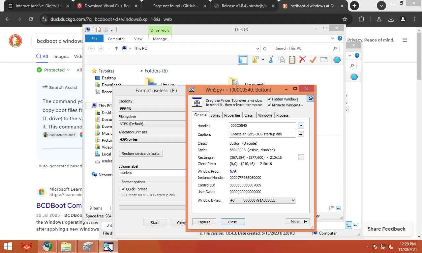Click the refresh icon in This PC address bar
The height and width of the screenshot is (253, 422).
(264, 48)
